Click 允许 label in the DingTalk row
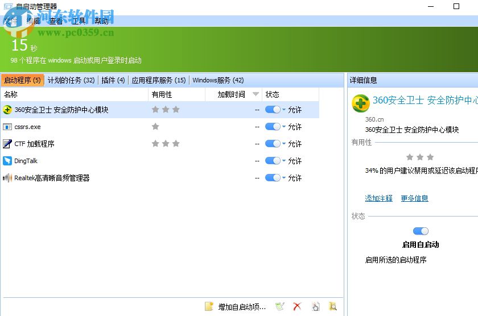The image size is (478, 316). tap(295, 161)
